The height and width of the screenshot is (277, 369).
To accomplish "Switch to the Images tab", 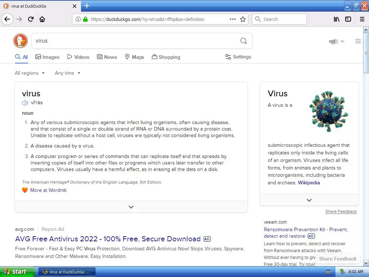I will [47, 57].
